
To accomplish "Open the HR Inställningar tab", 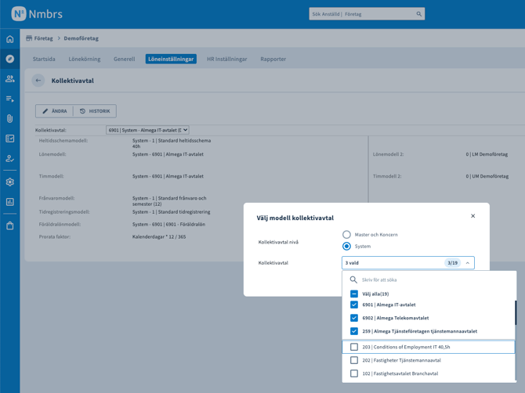I will click(226, 59).
